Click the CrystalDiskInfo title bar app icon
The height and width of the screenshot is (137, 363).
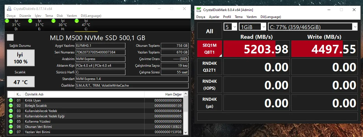[x=9, y=9]
